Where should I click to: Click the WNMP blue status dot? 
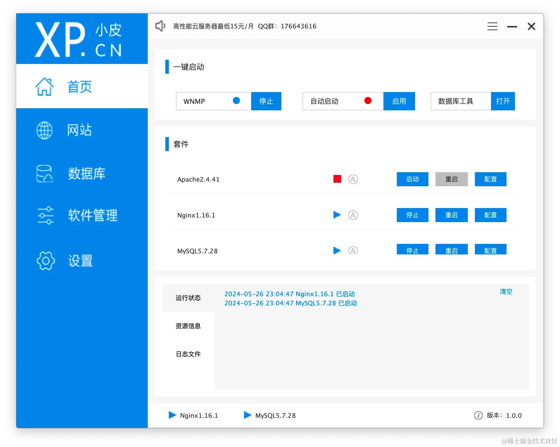pyautogui.click(x=236, y=101)
